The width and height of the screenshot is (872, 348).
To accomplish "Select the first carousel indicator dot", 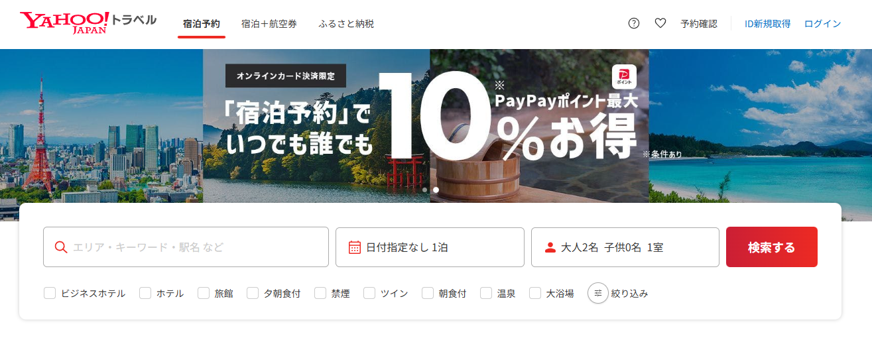I will tap(425, 190).
